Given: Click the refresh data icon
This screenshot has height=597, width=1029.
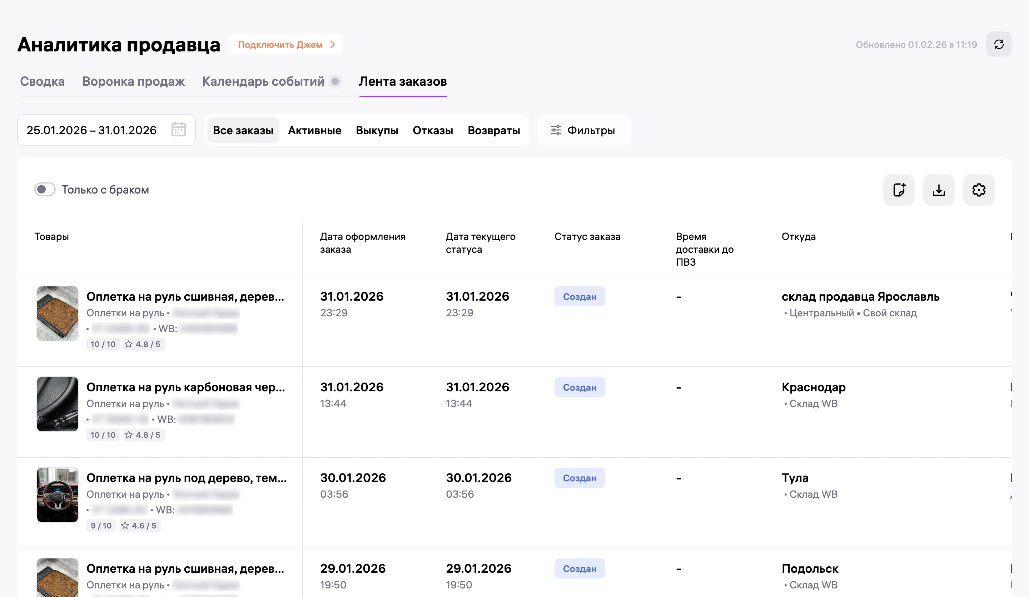Looking at the screenshot, I should point(998,45).
